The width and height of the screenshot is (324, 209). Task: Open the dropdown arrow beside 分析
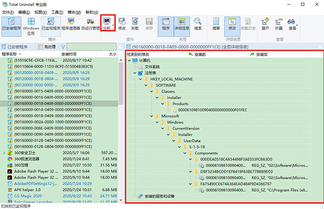click(x=113, y=25)
